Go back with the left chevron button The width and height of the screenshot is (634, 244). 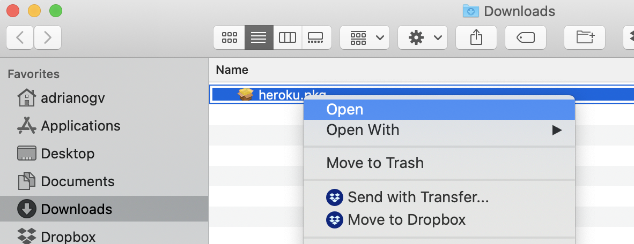(20, 37)
